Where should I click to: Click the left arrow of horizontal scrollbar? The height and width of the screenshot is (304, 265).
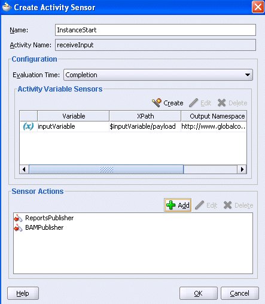coord(24,169)
